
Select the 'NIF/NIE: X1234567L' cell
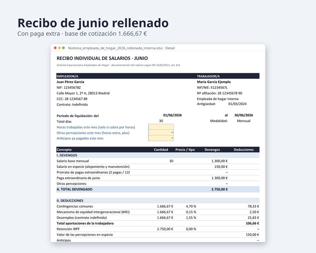[212, 88]
